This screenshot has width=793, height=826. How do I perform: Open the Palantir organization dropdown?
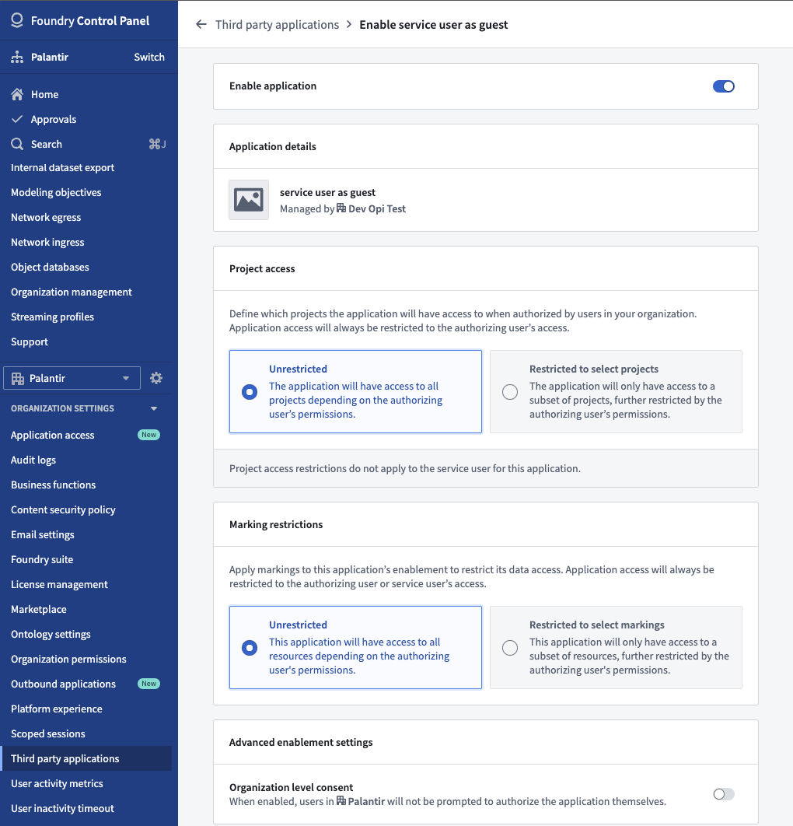click(72, 378)
